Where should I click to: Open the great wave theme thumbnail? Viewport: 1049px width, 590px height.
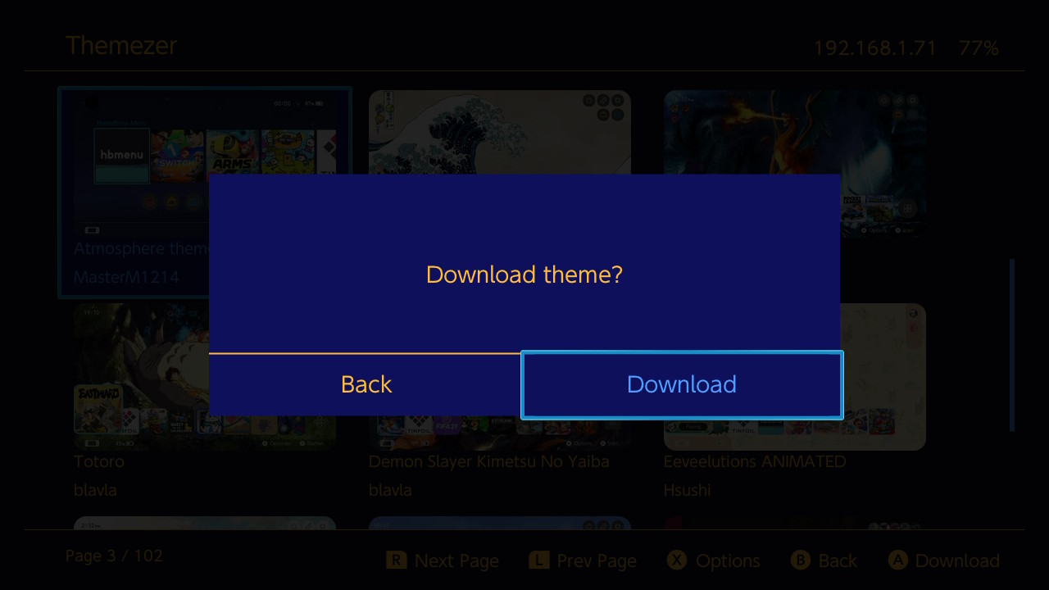point(500,131)
